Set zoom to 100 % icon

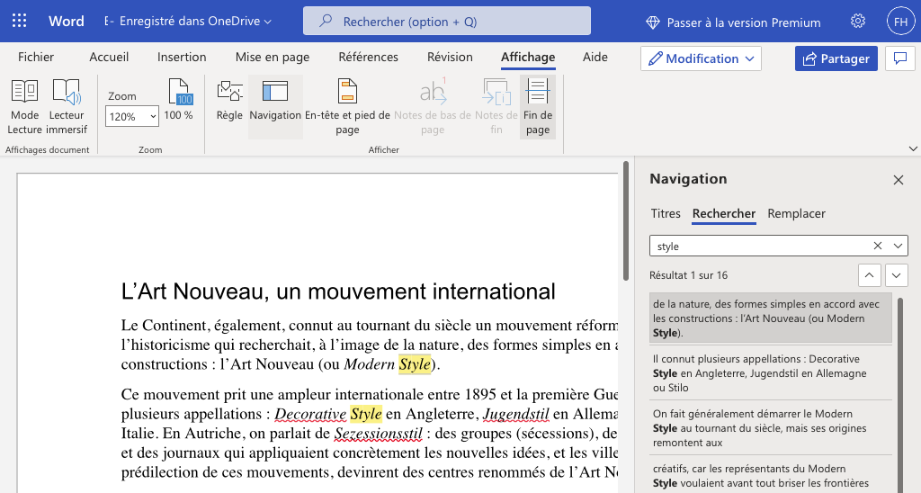coord(179,100)
